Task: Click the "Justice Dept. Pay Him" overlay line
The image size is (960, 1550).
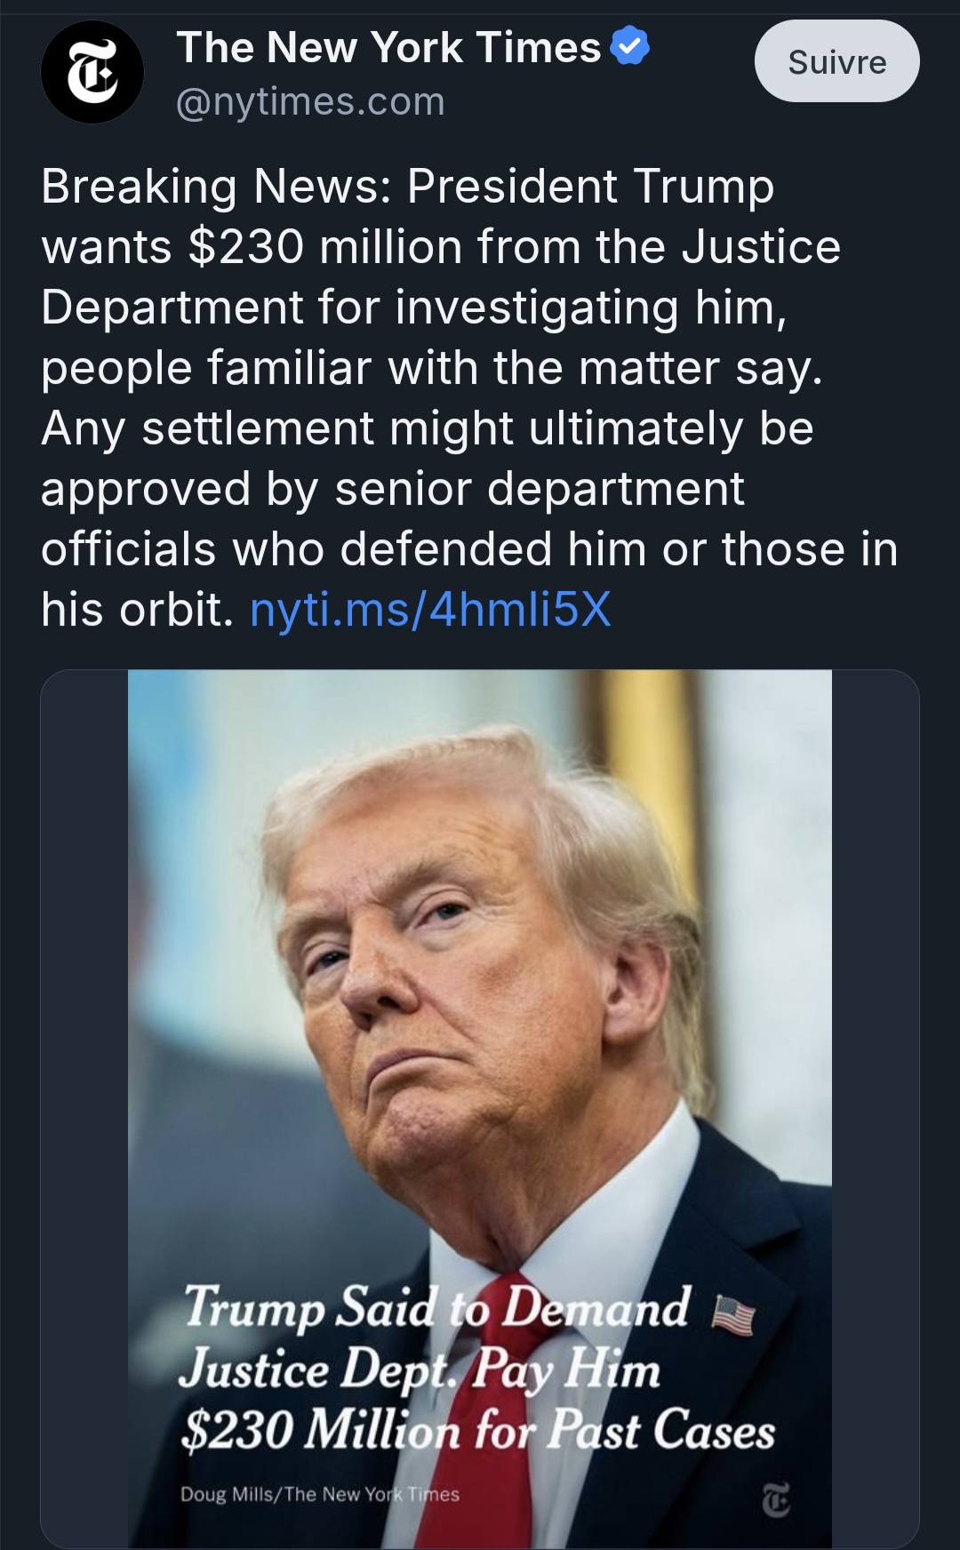Action: 420,1370
